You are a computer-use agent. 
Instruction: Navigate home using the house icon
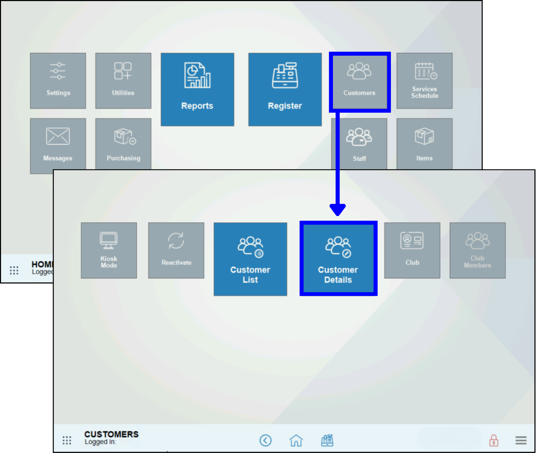(296, 440)
